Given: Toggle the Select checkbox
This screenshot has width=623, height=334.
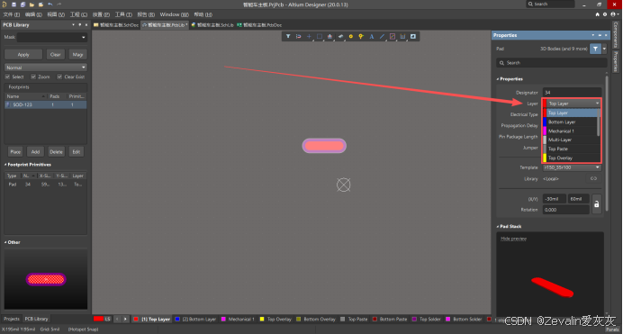Looking at the screenshot, I should click(7, 77).
